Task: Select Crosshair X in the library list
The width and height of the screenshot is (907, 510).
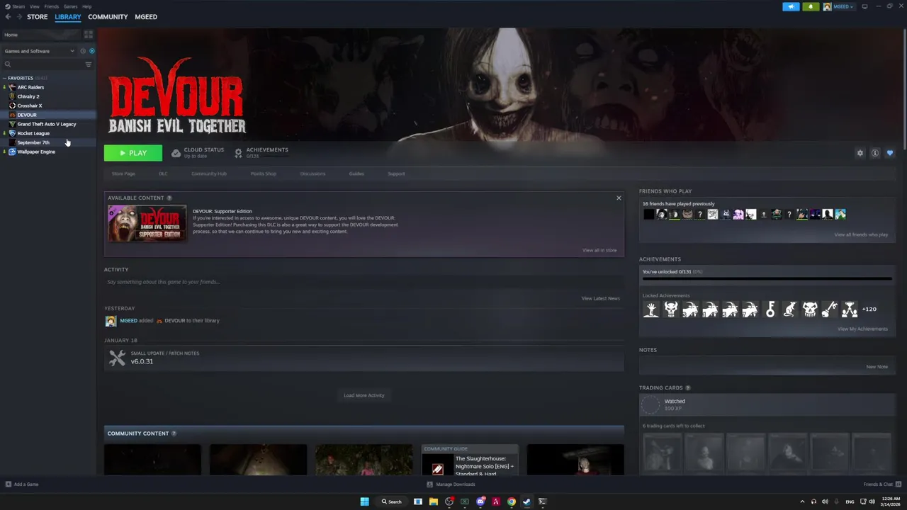Action: pos(30,106)
